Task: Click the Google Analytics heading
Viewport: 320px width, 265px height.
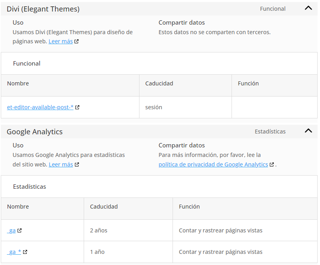Action: click(35, 132)
